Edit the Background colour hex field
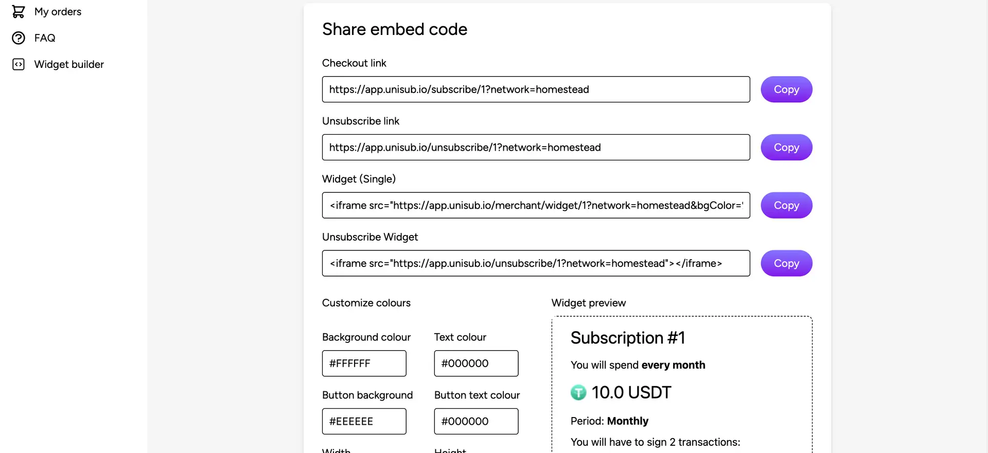Viewport: 988px width, 453px height. pos(364,364)
